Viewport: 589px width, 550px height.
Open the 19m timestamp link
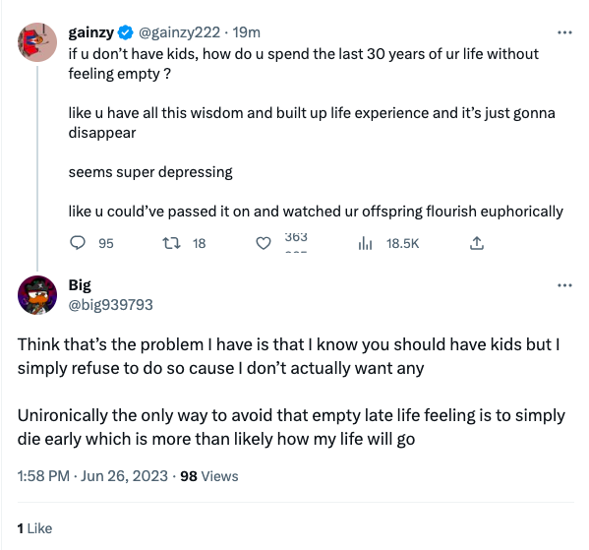pyautogui.click(x=247, y=32)
